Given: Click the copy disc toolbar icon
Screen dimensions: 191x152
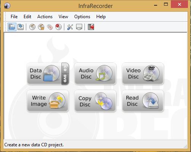Looking at the screenshot, I should point(50,27).
